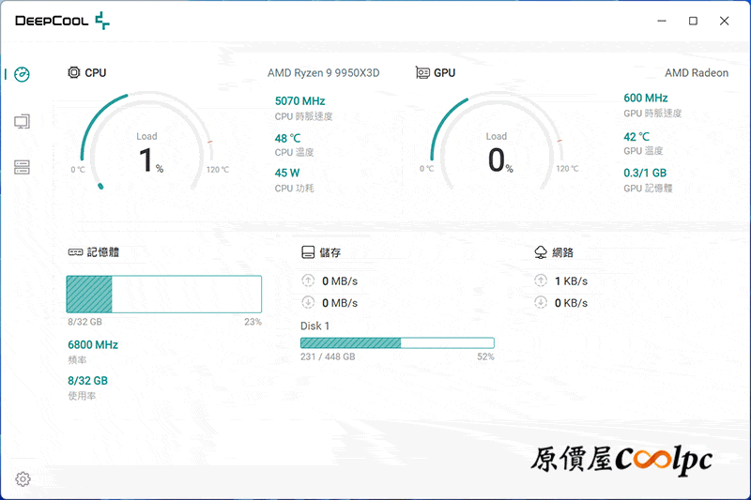
Task: Click the network download arrow icon
Action: (x=541, y=302)
